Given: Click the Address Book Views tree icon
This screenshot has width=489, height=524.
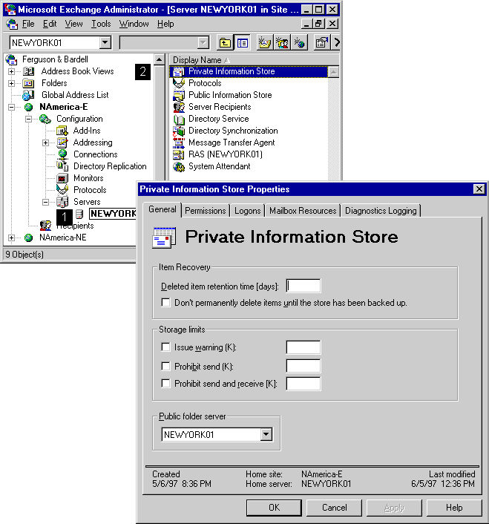Looking at the screenshot, I should 29,71.
